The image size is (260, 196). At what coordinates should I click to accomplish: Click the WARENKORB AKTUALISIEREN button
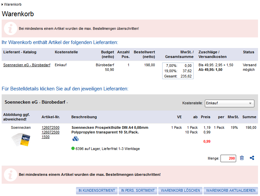point(231,190)
